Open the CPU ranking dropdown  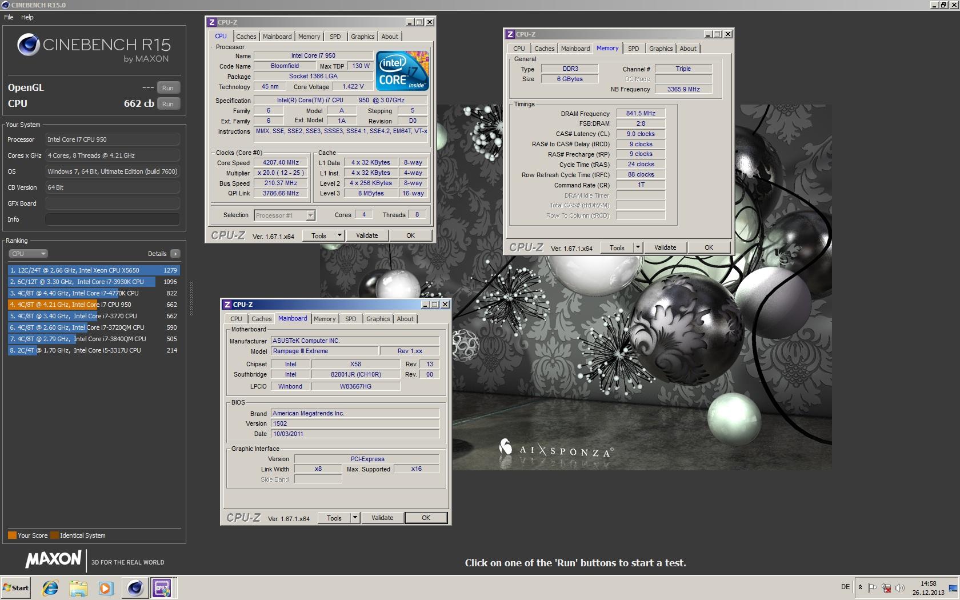click(28, 254)
